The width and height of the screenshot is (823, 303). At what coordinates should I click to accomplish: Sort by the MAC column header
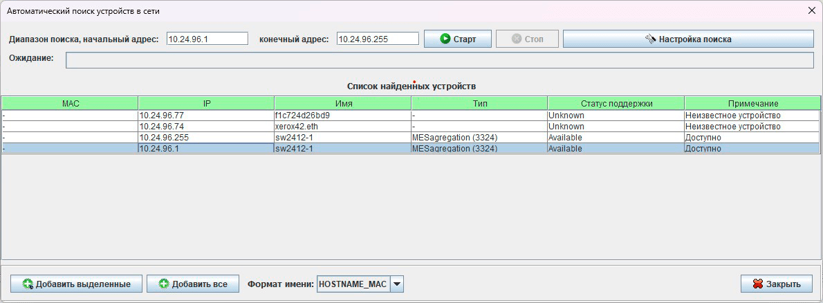click(71, 103)
